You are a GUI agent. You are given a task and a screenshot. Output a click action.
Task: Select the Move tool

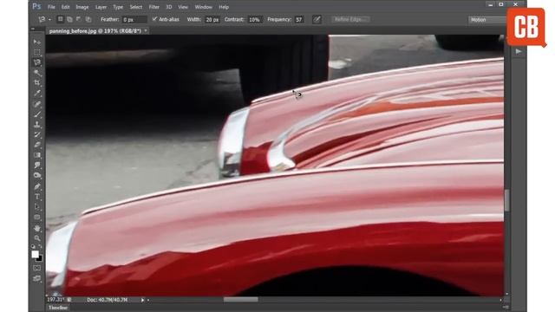pyautogui.click(x=37, y=42)
